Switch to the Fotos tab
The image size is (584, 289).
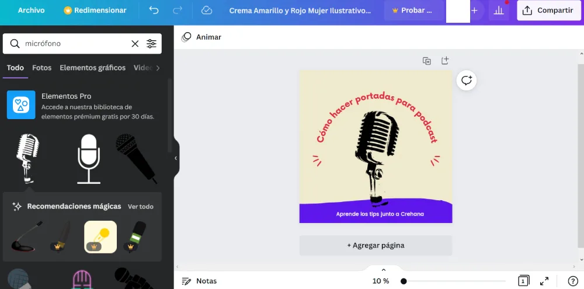41,68
